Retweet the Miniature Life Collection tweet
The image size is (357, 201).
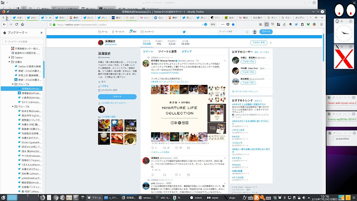click(165, 148)
